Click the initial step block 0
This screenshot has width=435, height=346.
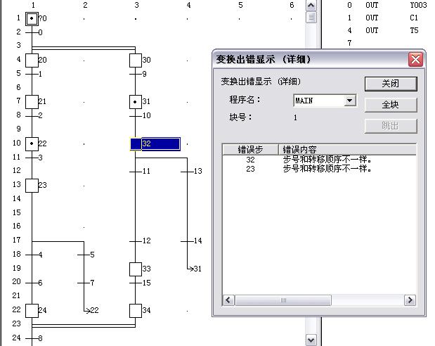click(x=32, y=18)
